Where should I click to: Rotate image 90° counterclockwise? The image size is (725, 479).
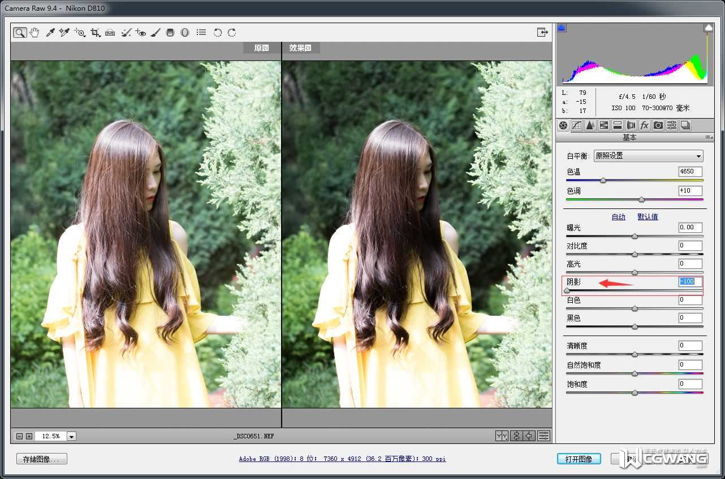coord(217,33)
